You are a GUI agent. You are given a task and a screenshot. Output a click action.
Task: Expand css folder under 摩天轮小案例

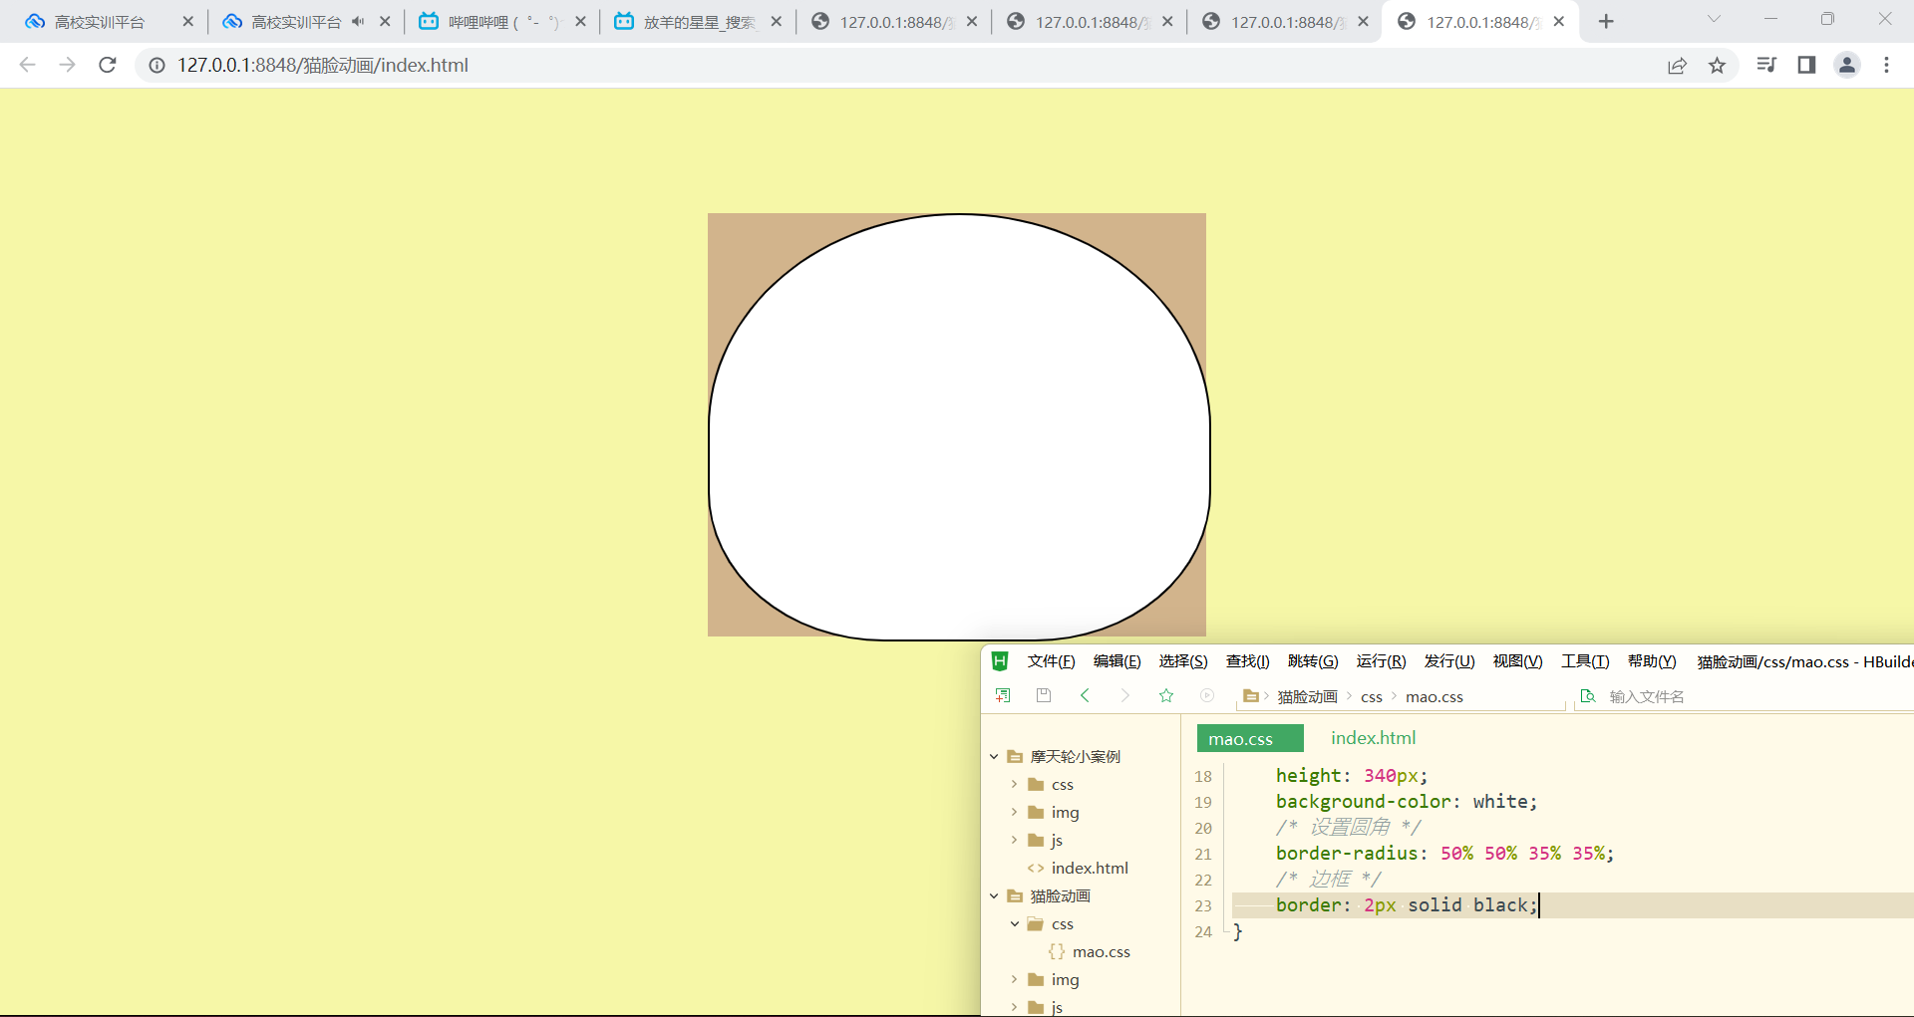[1015, 784]
